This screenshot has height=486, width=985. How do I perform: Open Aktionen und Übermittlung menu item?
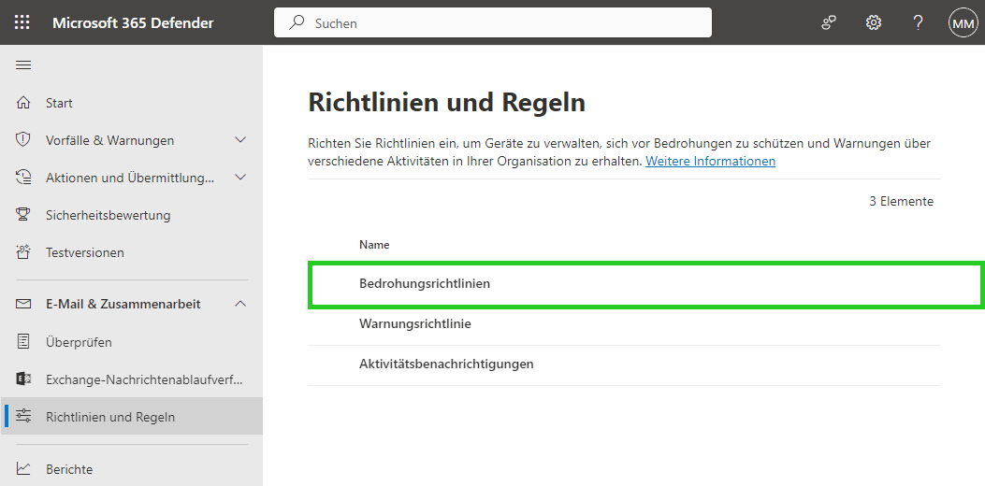130,179
